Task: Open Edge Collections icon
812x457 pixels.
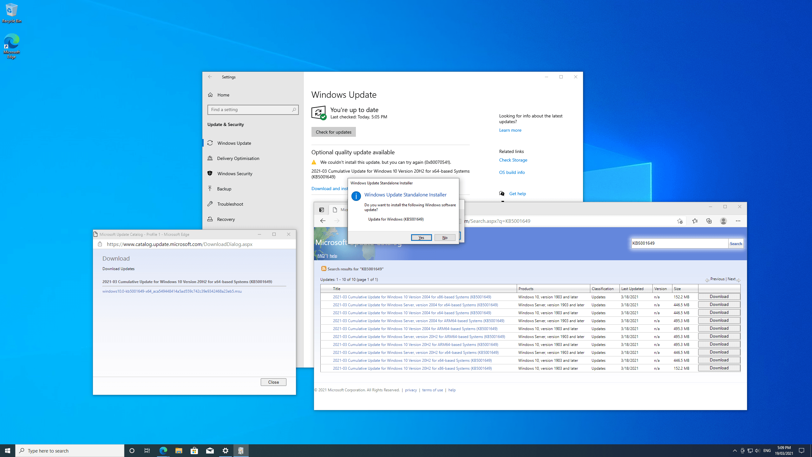Action: coord(709,221)
